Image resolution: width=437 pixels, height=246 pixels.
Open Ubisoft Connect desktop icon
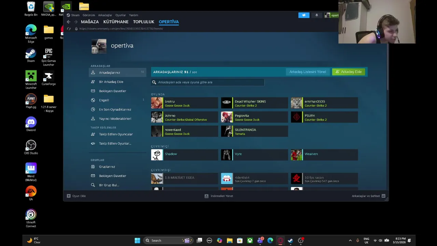[x=31, y=218]
